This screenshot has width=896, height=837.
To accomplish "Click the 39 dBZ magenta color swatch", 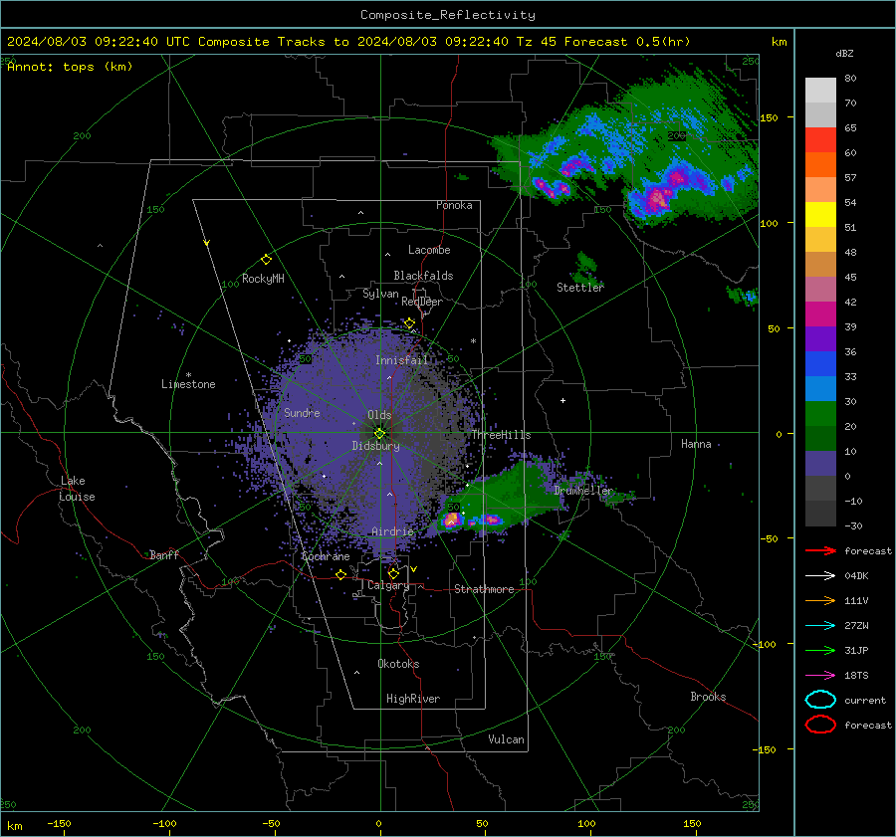I will [x=820, y=314].
